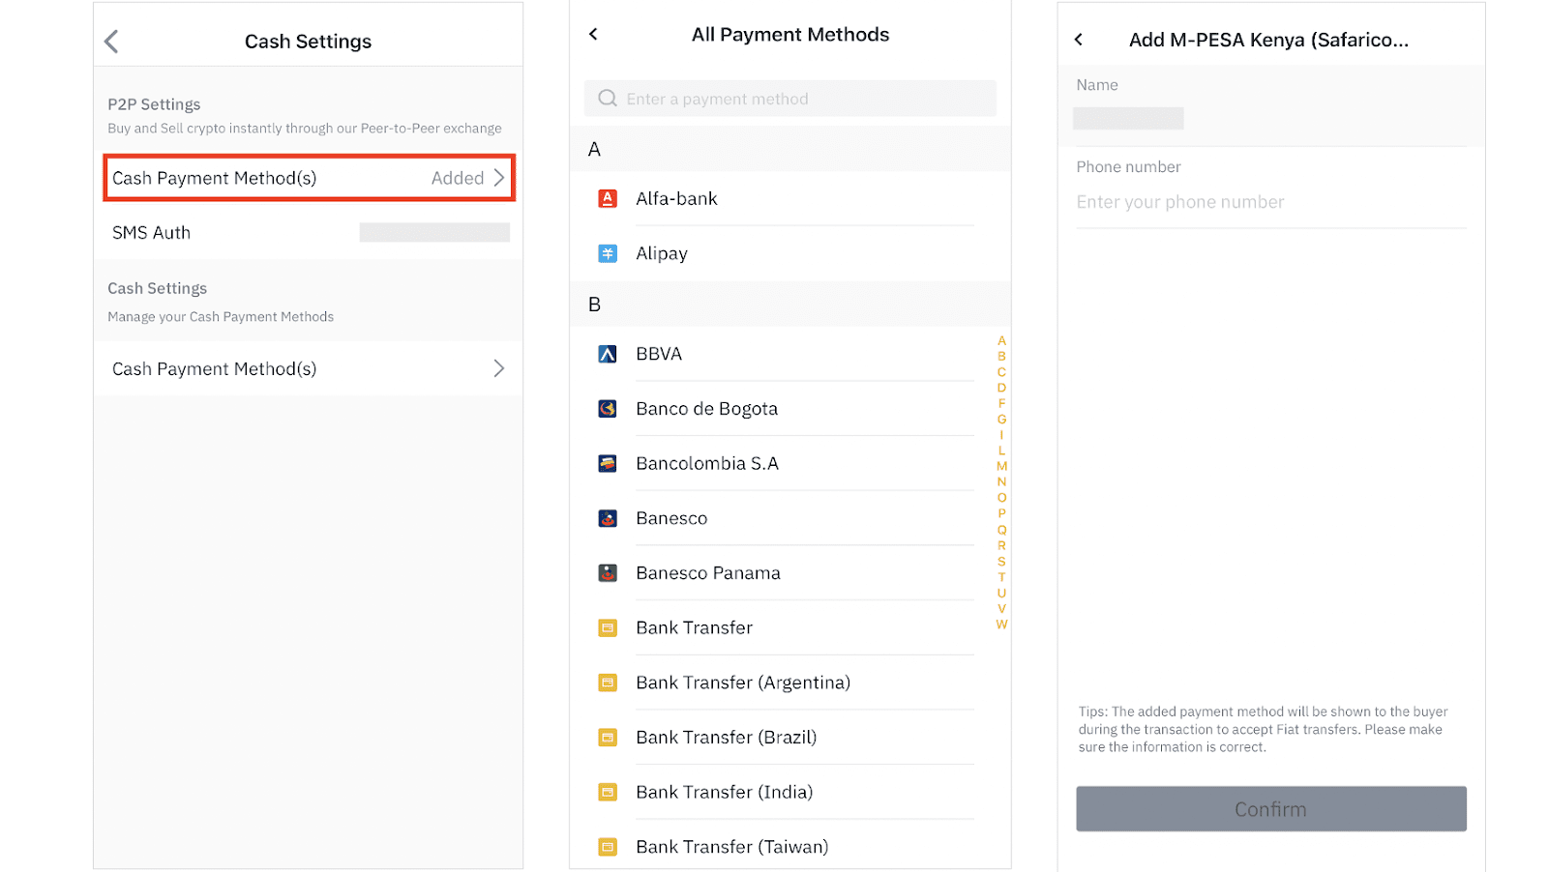Click the Bank Transfer (India) icon
This screenshot has width=1548, height=872.
(x=608, y=792)
